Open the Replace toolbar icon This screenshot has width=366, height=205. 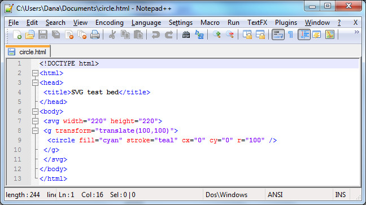pos(199,35)
